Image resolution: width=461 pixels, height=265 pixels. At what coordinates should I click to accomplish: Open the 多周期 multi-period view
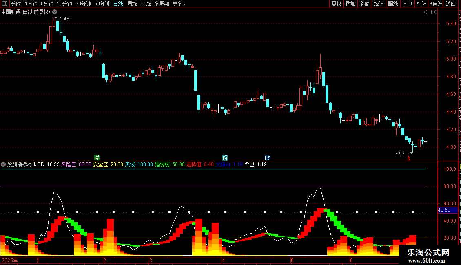click(x=162, y=4)
